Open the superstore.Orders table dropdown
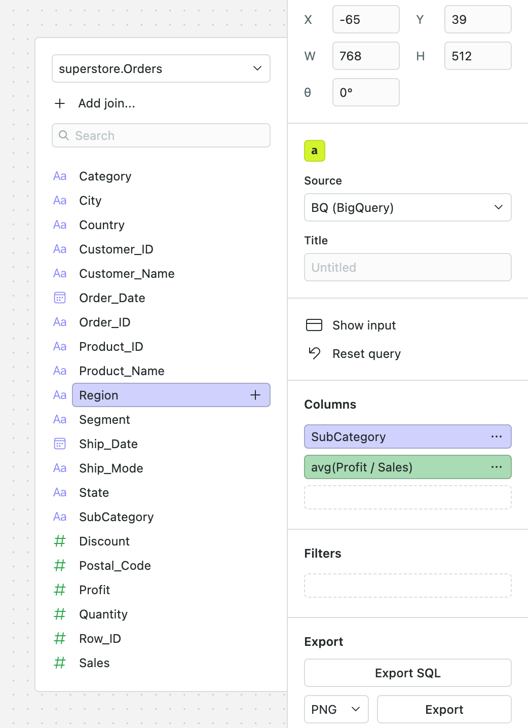The height and width of the screenshot is (728, 529). click(x=161, y=68)
